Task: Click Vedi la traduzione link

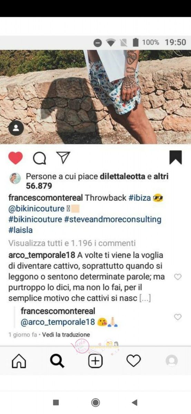Action: click(x=66, y=334)
